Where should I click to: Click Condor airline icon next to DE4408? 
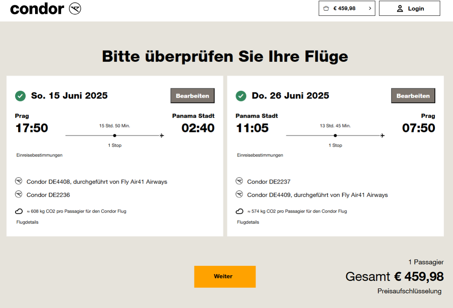pyautogui.click(x=18, y=181)
